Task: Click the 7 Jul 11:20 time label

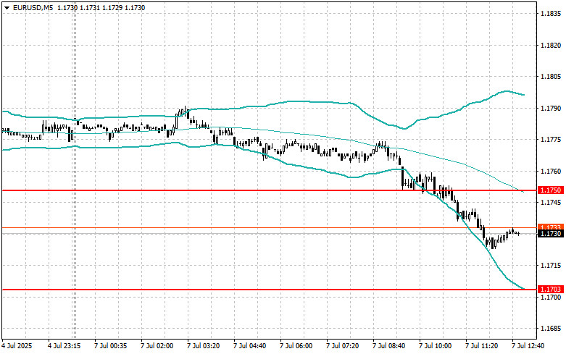Action: [481, 346]
